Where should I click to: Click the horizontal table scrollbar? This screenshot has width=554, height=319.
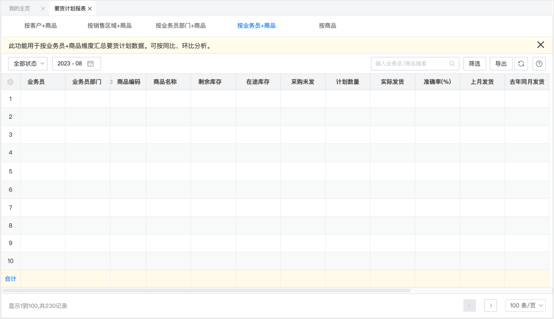coord(207,290)
